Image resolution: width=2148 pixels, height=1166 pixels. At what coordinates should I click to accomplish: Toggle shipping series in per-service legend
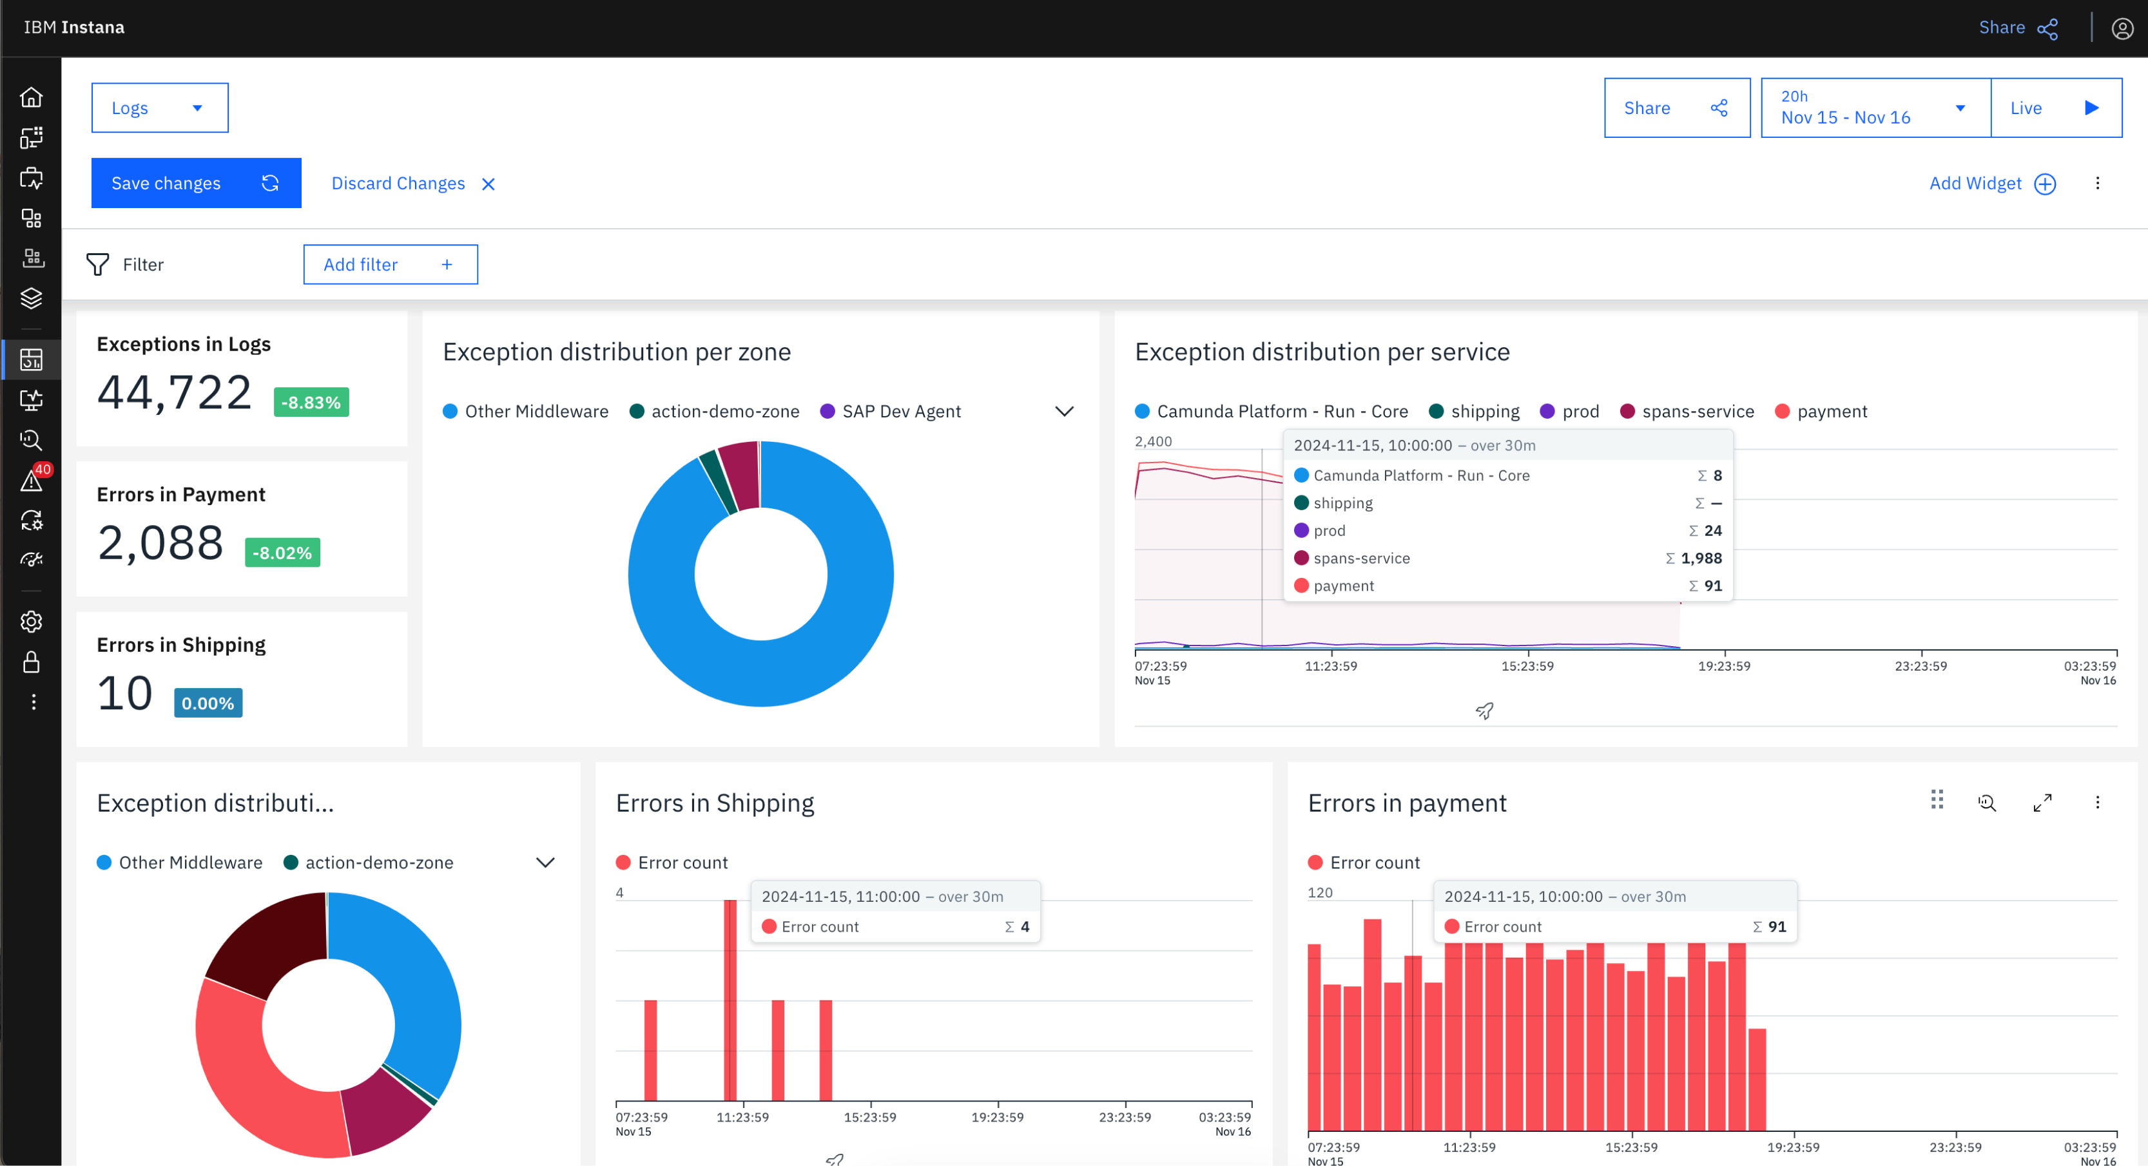(1475, 412)
